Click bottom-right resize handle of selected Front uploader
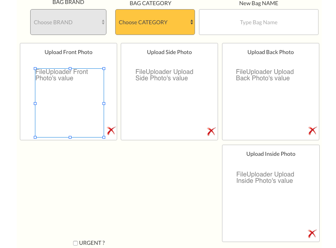This screenshot has height=248, width=336. click(104, 137)
